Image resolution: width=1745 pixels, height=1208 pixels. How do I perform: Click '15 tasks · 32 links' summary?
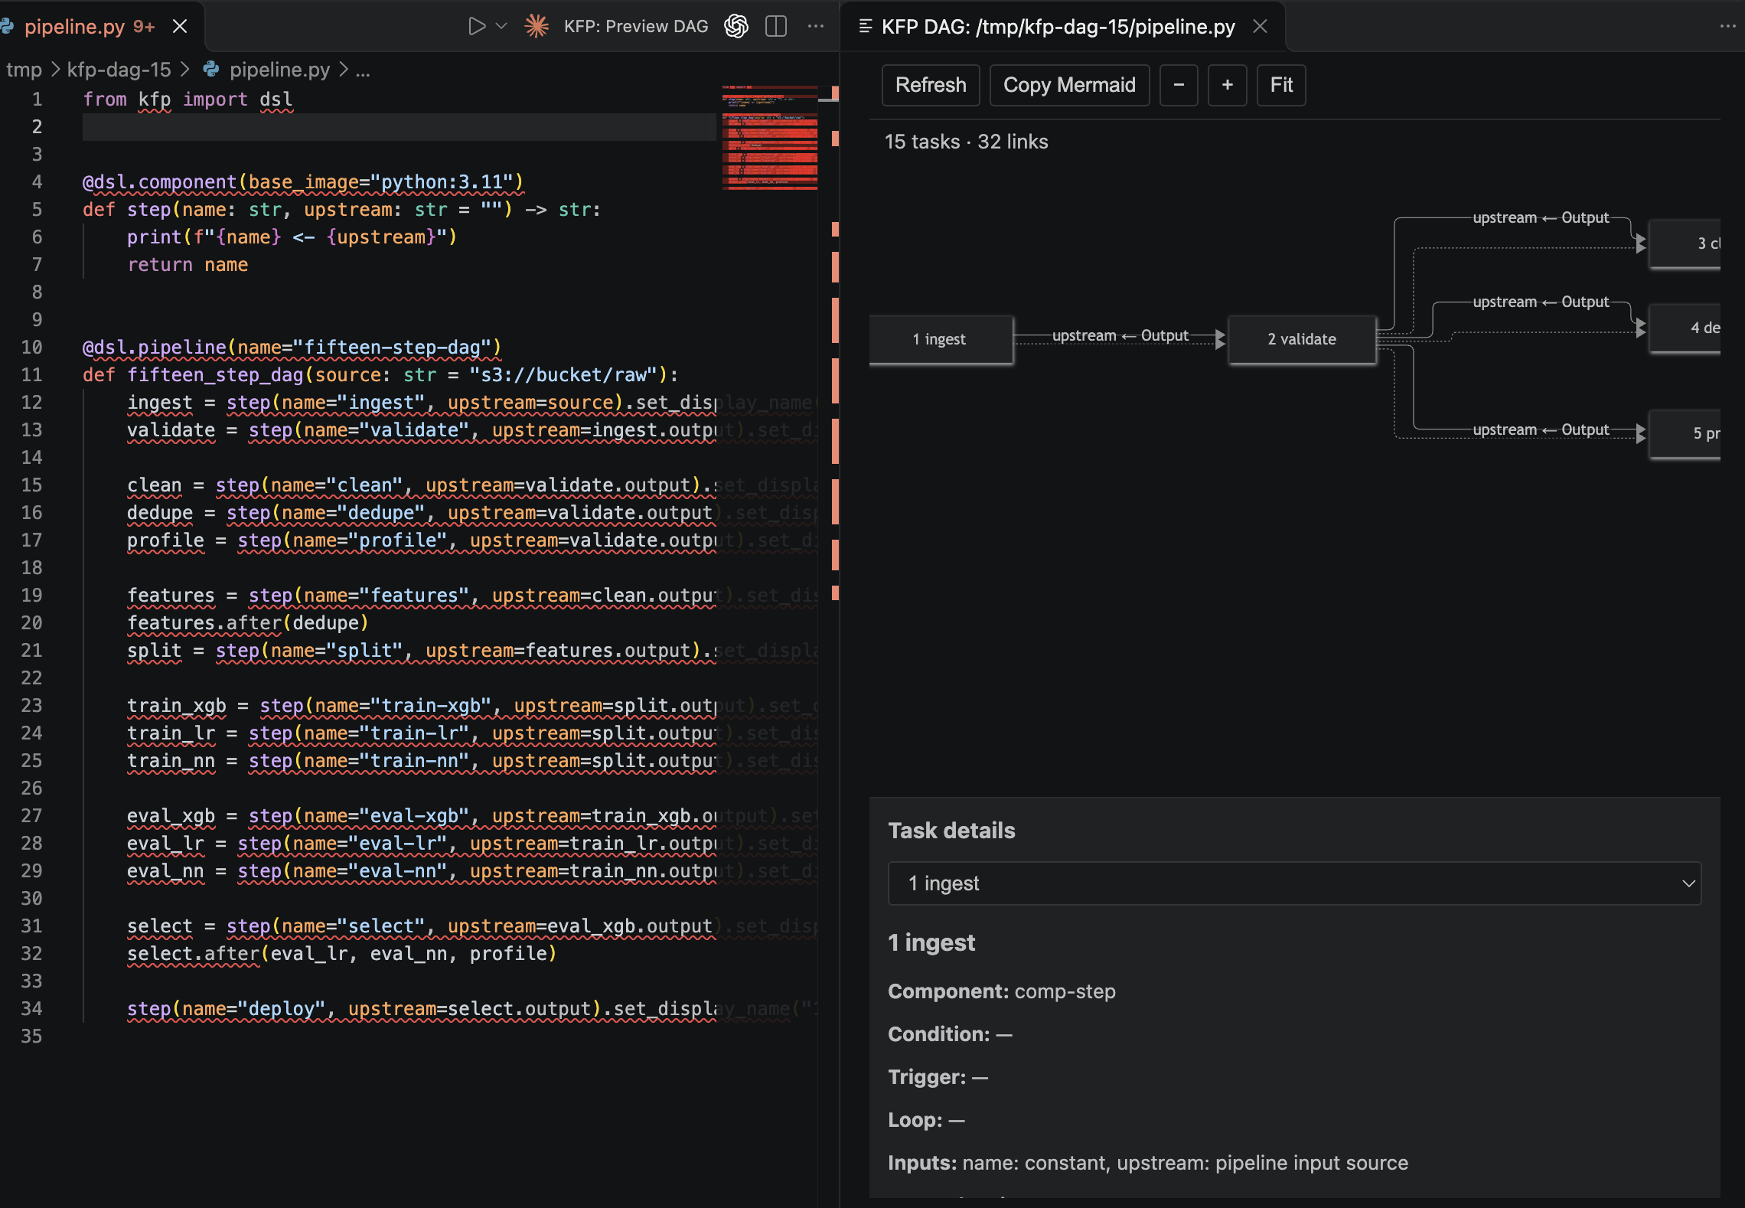(x=966, y=142)
